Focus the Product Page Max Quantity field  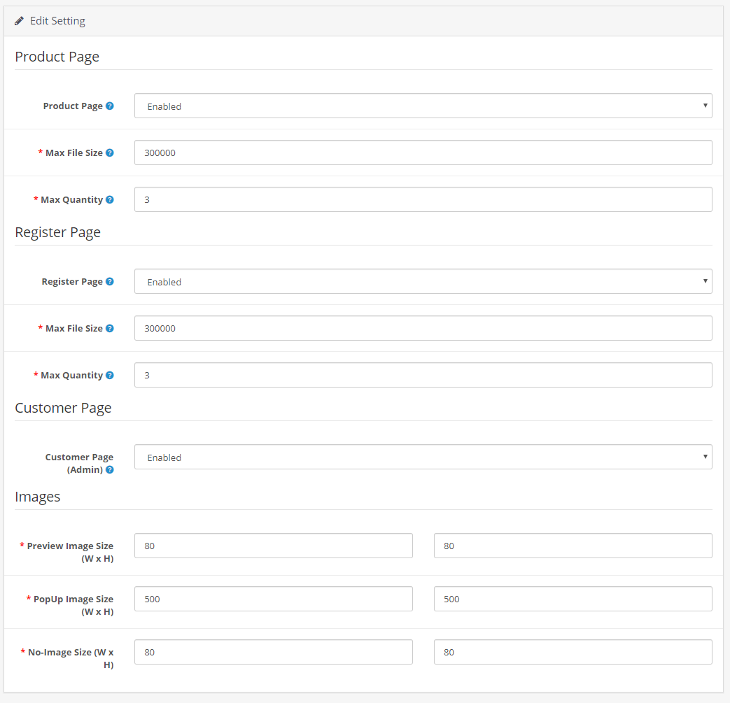coord(423,199)
